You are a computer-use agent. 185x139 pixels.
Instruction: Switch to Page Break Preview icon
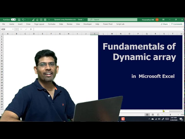(158, 115)
